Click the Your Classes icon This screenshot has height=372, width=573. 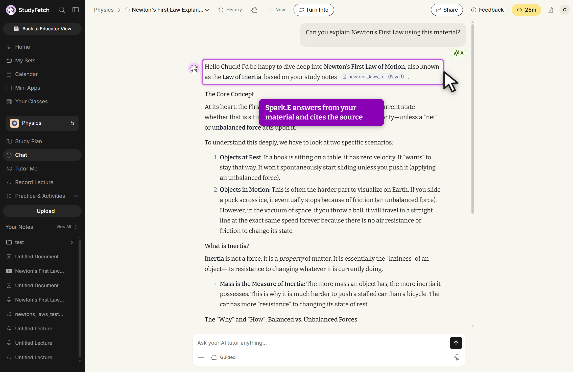(9, 102)
